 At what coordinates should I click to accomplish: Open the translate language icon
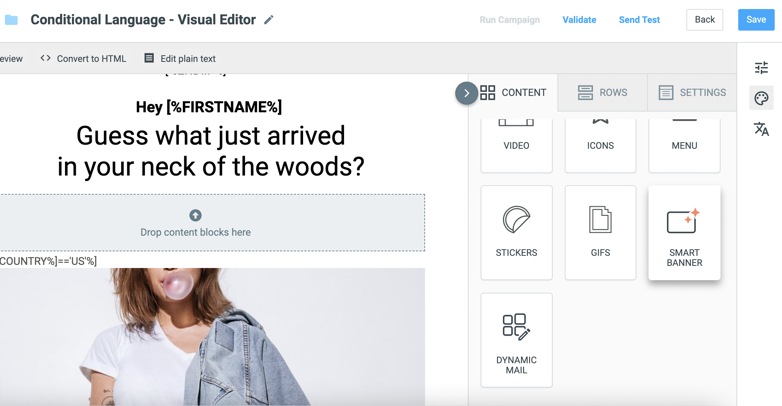(761, 129)
